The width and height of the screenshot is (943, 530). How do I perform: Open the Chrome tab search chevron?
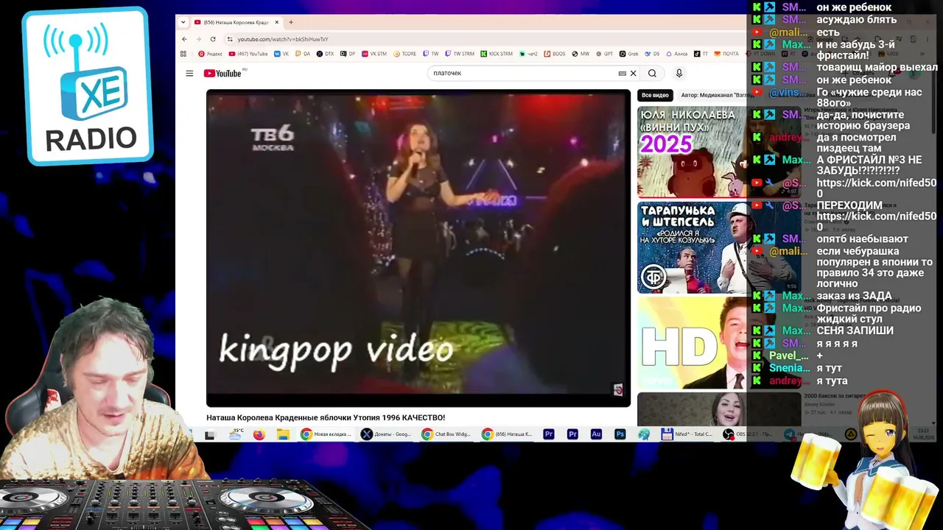coord(183,22)
